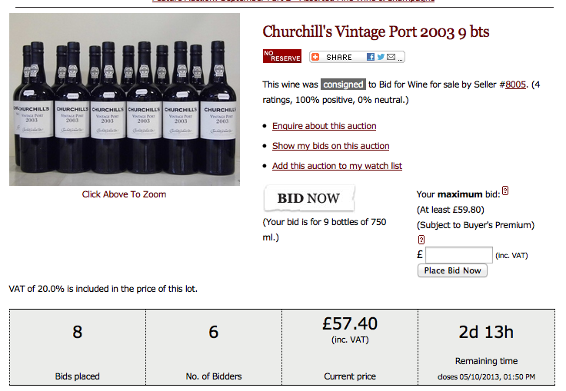Open help icon below Buyer's Premium
This screenshot has height=391, width=566.
tap(421, 239)
